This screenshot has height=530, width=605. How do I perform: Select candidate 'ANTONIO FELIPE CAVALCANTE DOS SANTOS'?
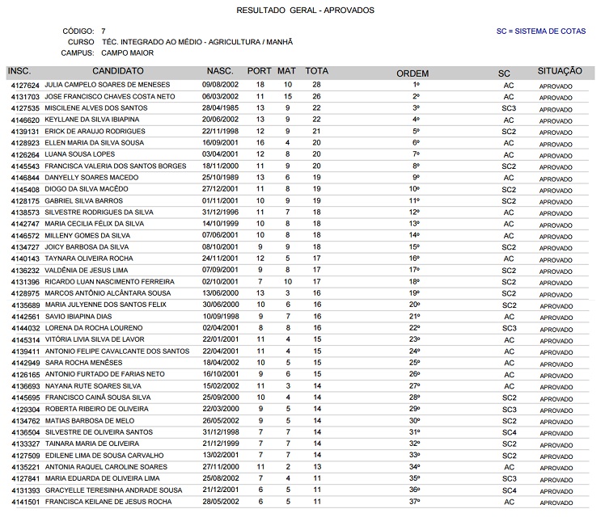(x=117, y=351)
